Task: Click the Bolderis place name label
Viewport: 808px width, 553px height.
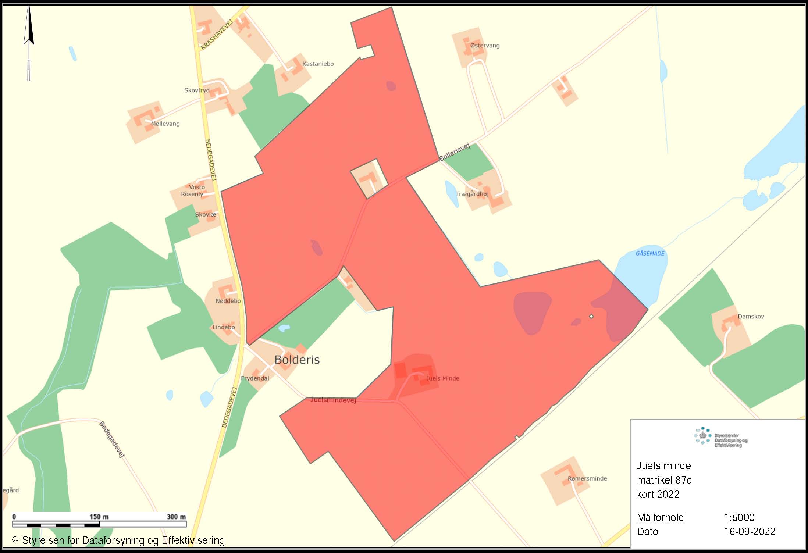Action: tap(297, 360)
